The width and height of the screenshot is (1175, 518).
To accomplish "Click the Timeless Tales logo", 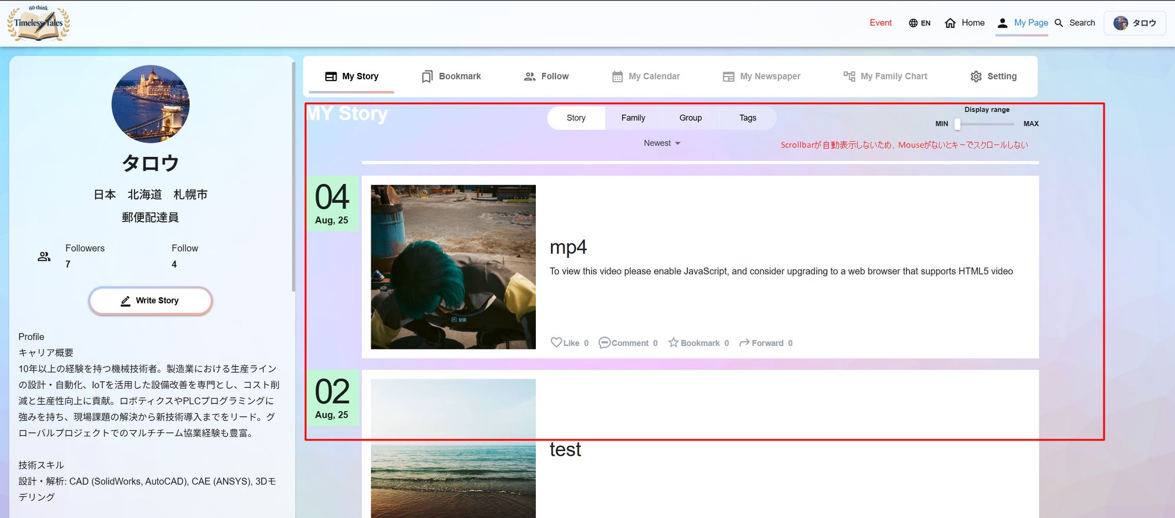I will point(39,23).
